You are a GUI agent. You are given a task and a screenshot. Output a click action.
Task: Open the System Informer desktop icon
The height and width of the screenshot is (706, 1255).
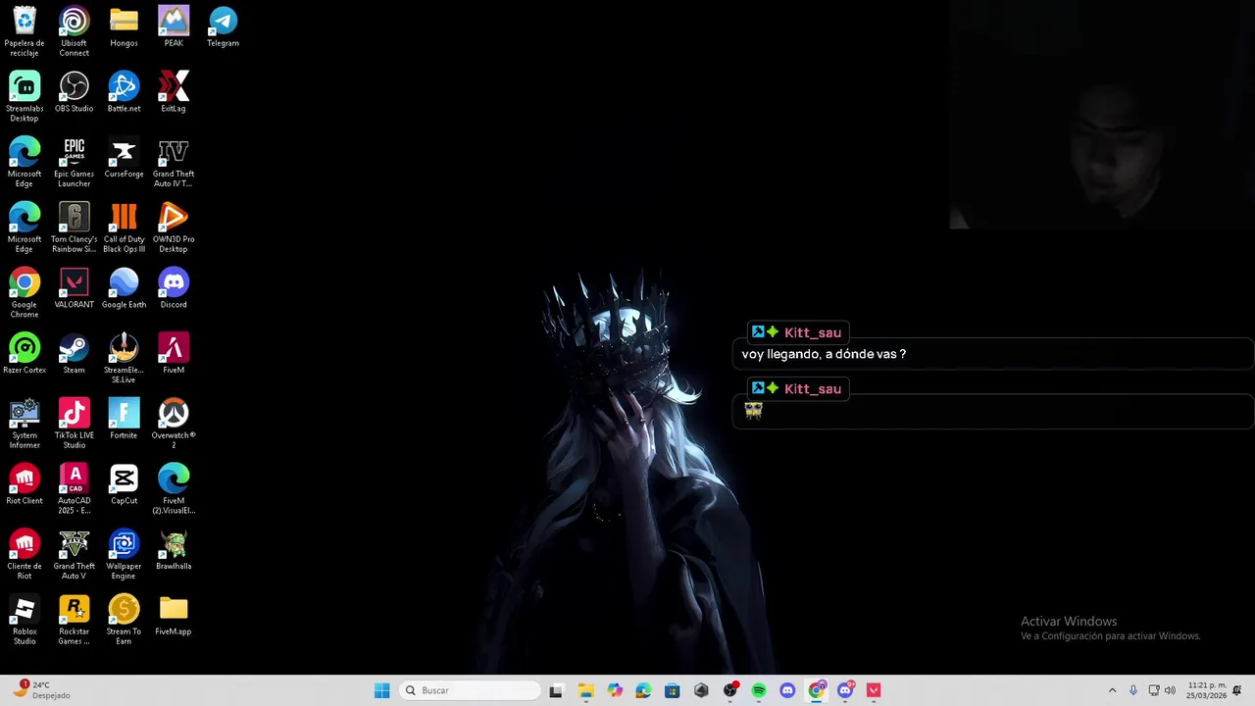pyautogui.click(x=25, y=425)
